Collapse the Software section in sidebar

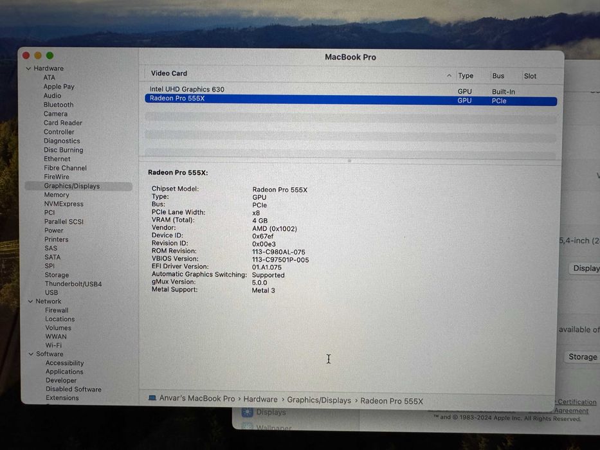click(x=31, y=354)
